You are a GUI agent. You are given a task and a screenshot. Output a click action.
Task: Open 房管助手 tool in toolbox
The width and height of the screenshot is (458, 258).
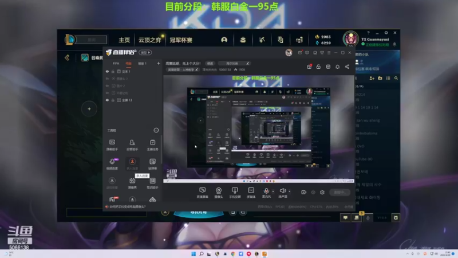click(132, 145)
